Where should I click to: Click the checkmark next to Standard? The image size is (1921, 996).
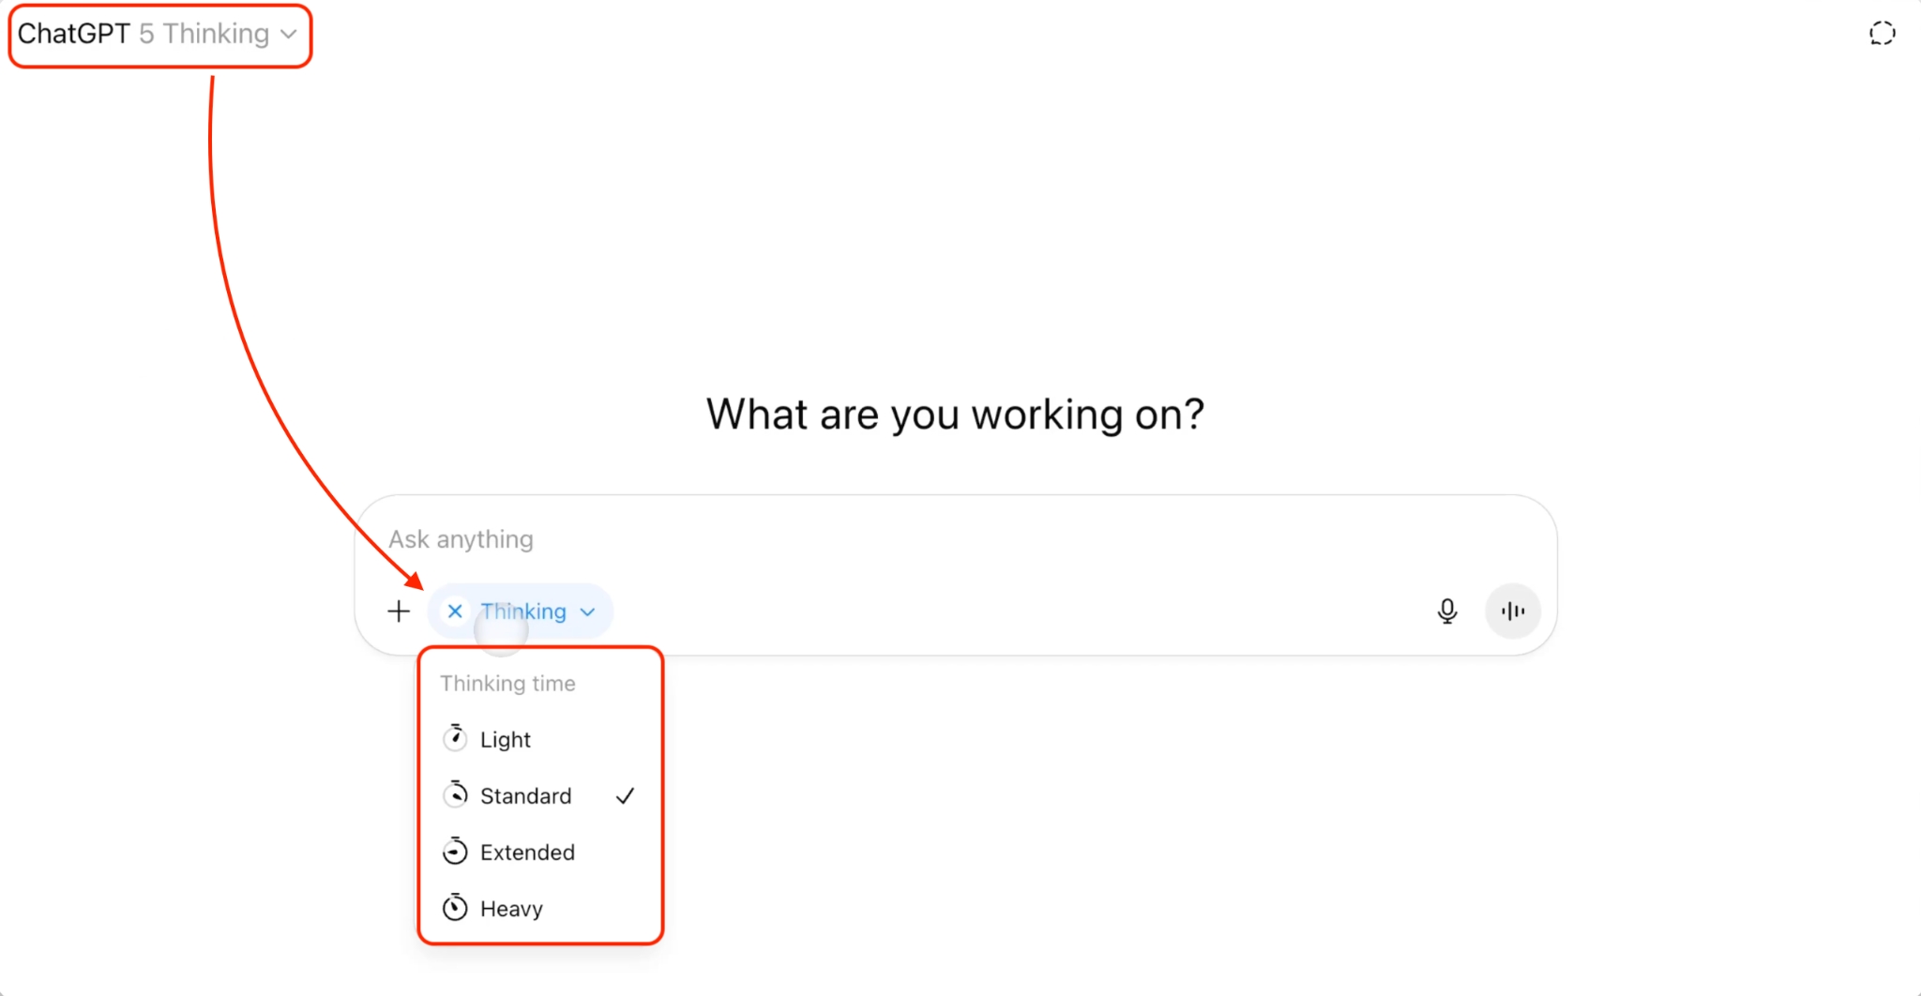click(626, 796)
